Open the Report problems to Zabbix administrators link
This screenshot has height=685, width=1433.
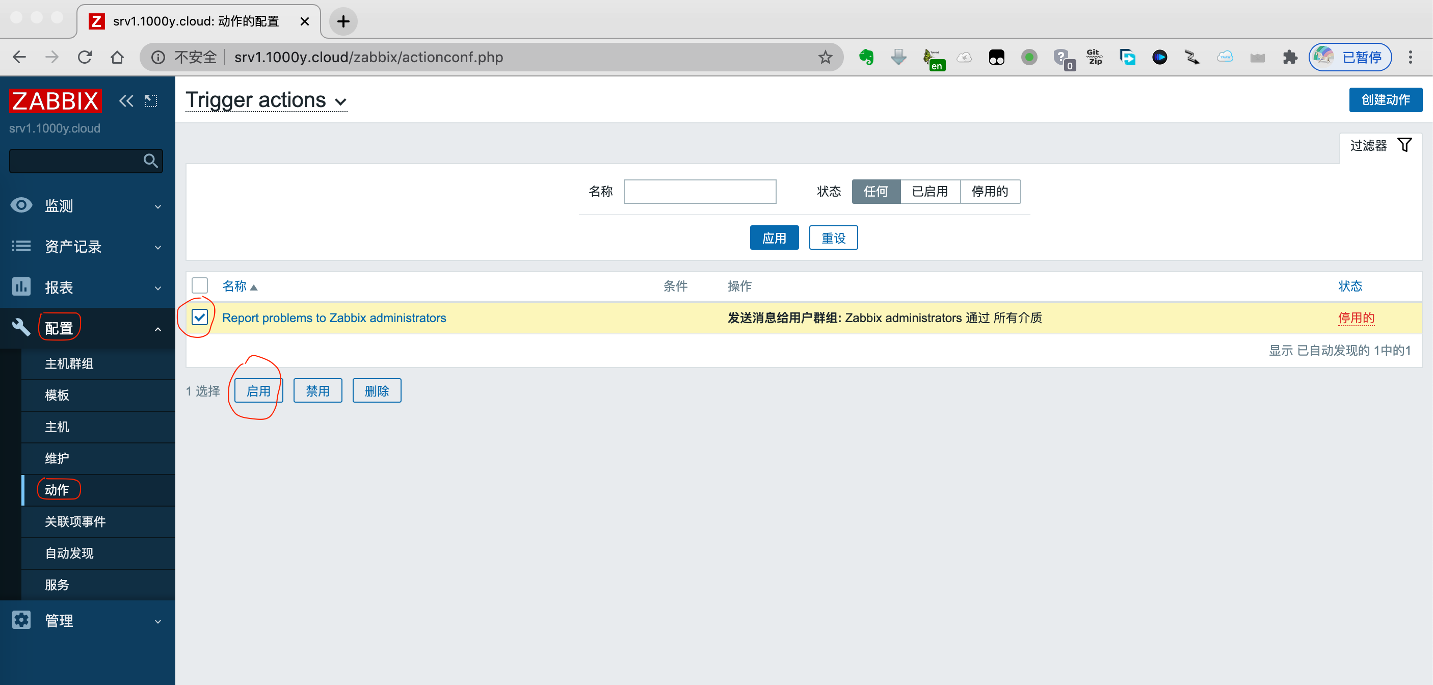click(x=334, y=317)
